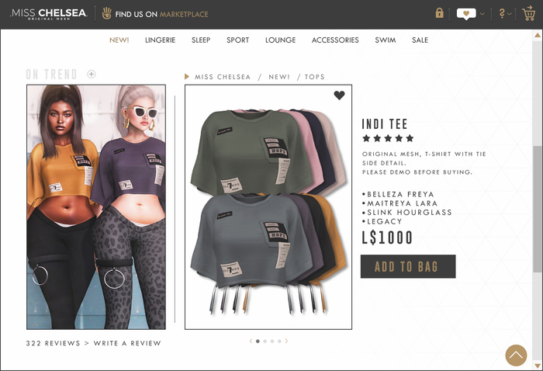Image resolution: width=543 pixels, height=371 pixels.
Task: Click the gold triangle before breadcrumb
Action: point(187,77)
